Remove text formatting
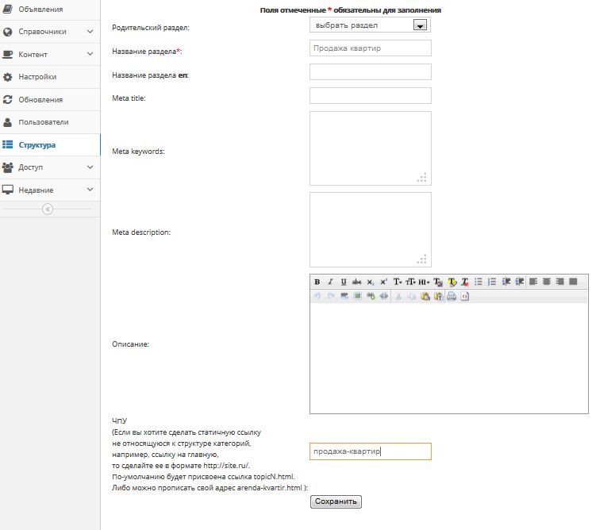Viewport: 596px width, 530px height. (465, 282)
